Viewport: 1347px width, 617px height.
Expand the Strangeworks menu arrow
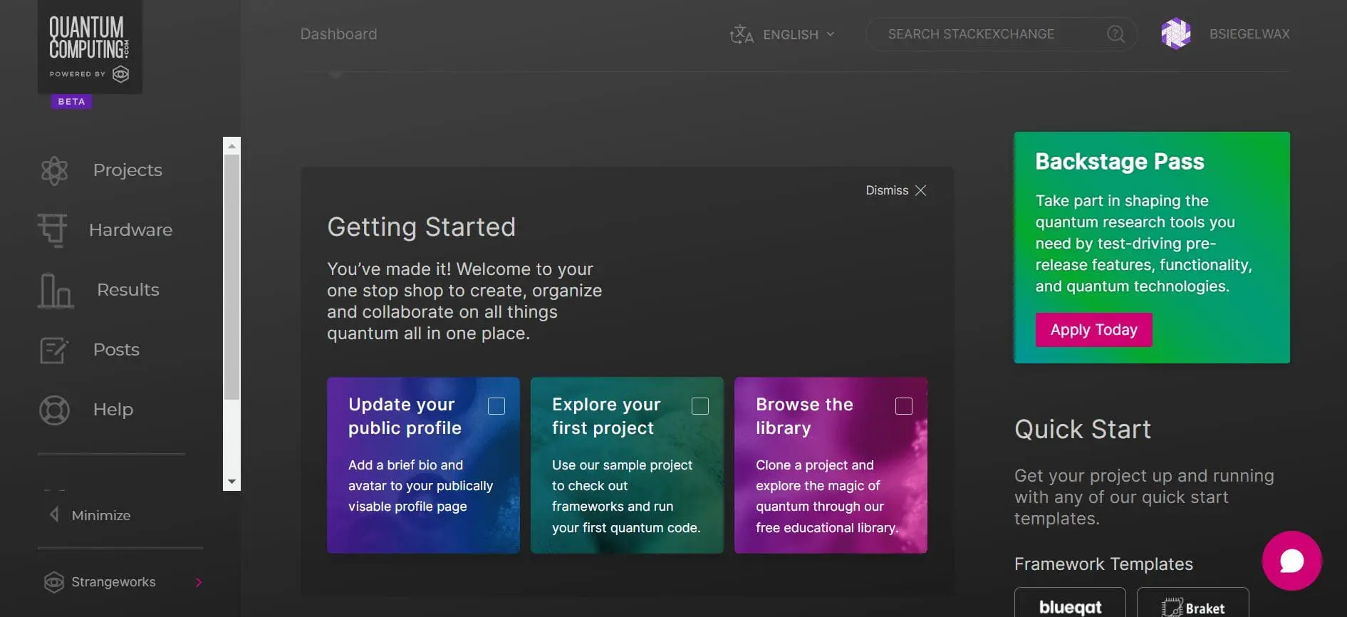pyautogui.click(x=199, y=582)
